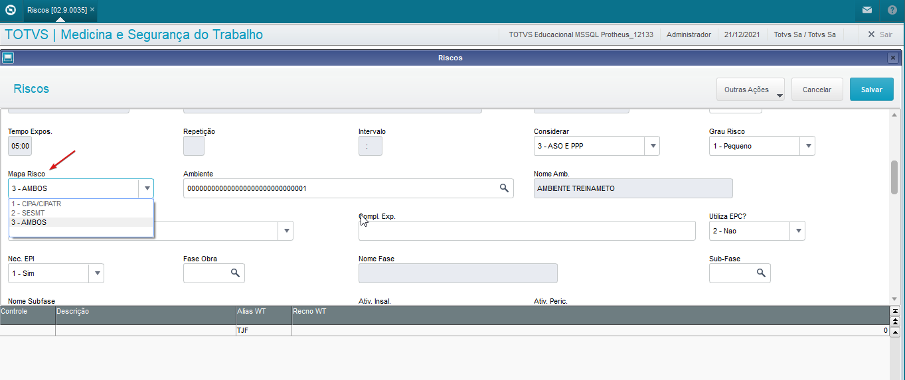
Task: Open the Grau Risco dropdown
Action: (807, 146)
